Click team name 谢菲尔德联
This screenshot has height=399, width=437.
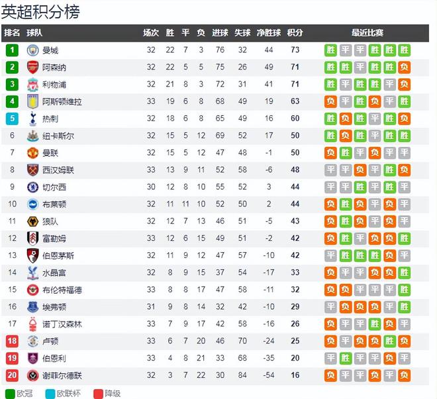coord(62,376)
